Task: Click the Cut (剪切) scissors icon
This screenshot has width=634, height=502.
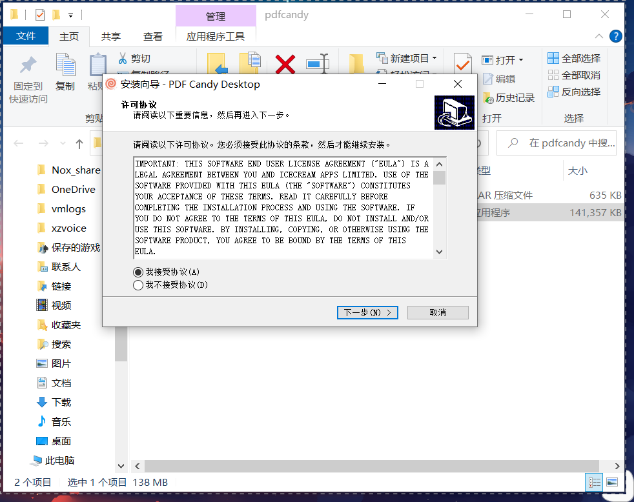Action: 123,59
